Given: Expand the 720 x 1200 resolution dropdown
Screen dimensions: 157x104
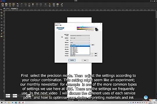Looking at the screenshot, I should click(x=80, y=38).
